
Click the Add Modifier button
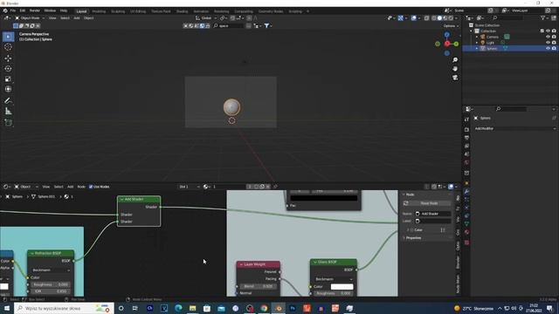tap(514, 128)
